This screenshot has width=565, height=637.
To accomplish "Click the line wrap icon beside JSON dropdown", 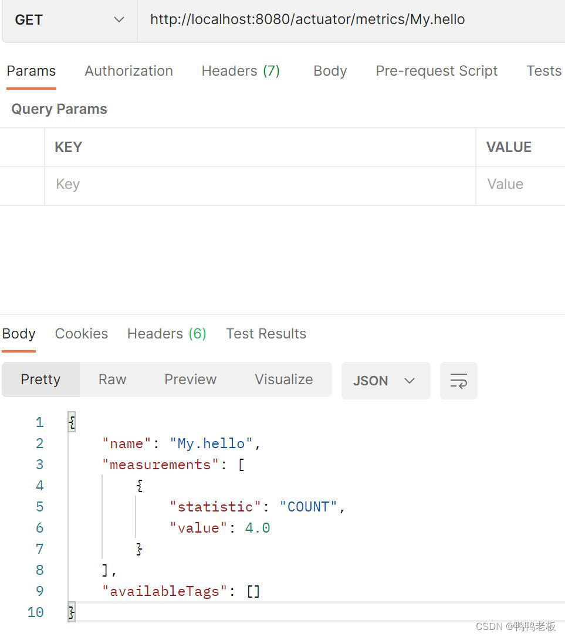I will (x=458, y=380).
